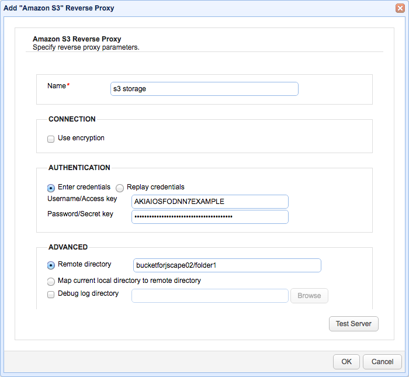Click the 'Specify reverse proxy parameters.' text
The image size is (409, 377).
(86, 47)
